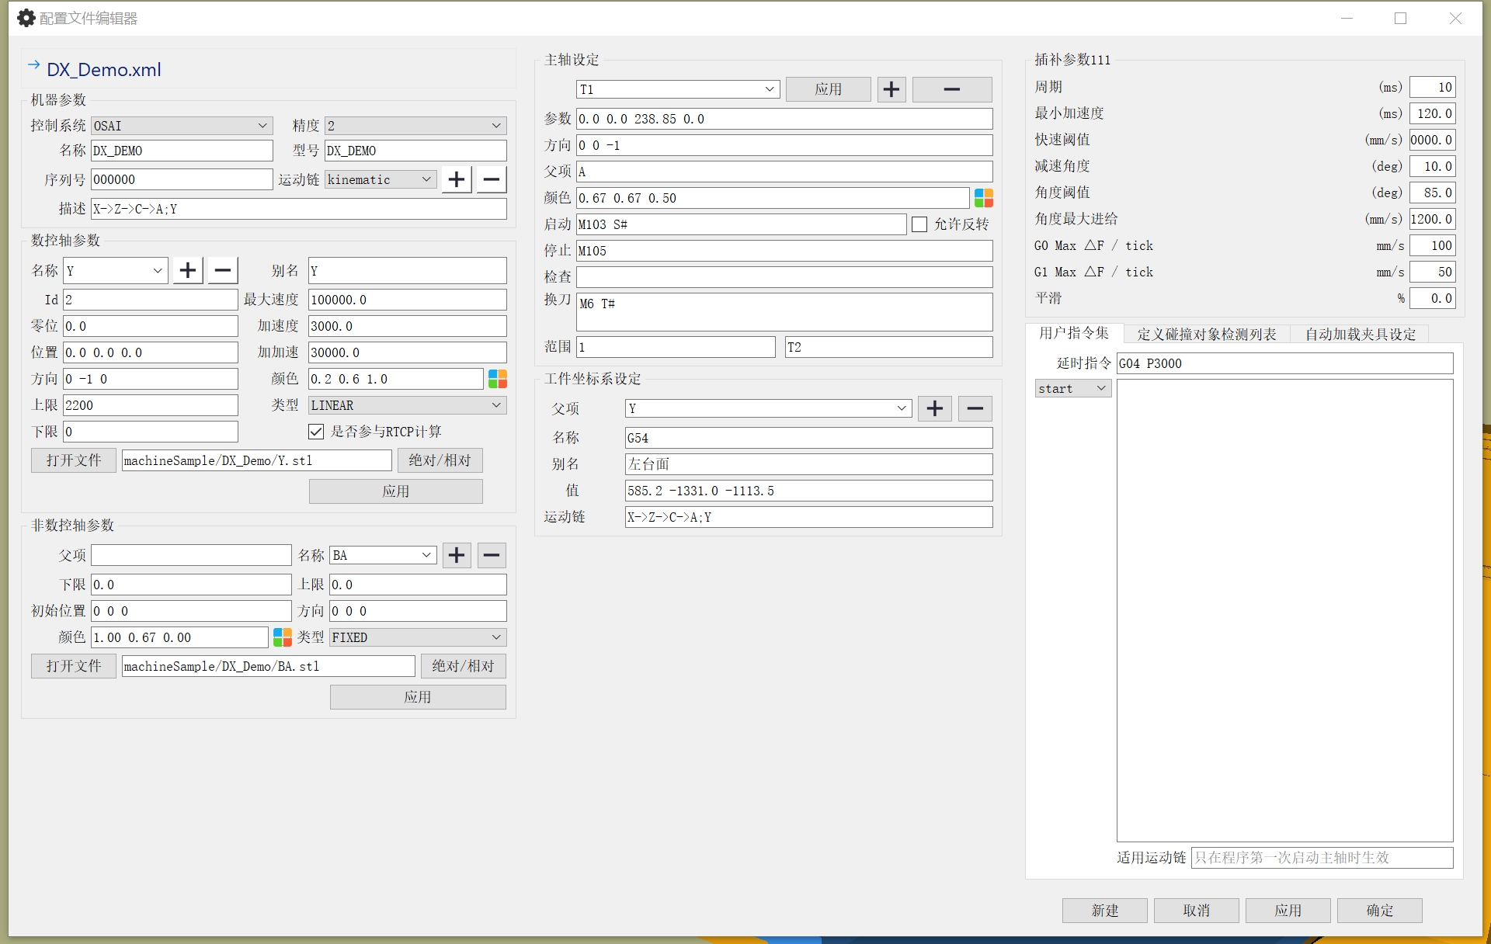Screen dimensions: 1491x944
Task: Open the CNC axis name dropdown Y
Action: point(116,271)
